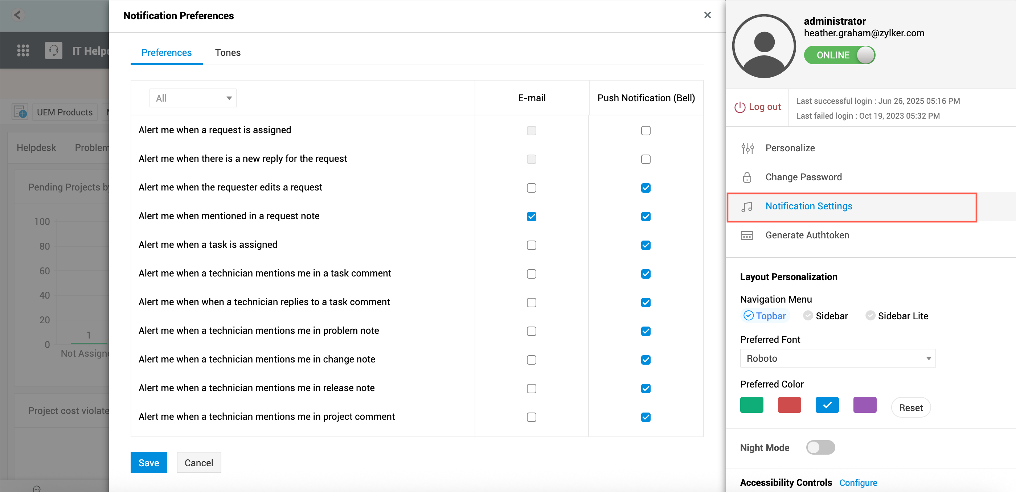Viewport: 1016px width, 492px height.
Task: Click the Save button
Action: (149, 463)
